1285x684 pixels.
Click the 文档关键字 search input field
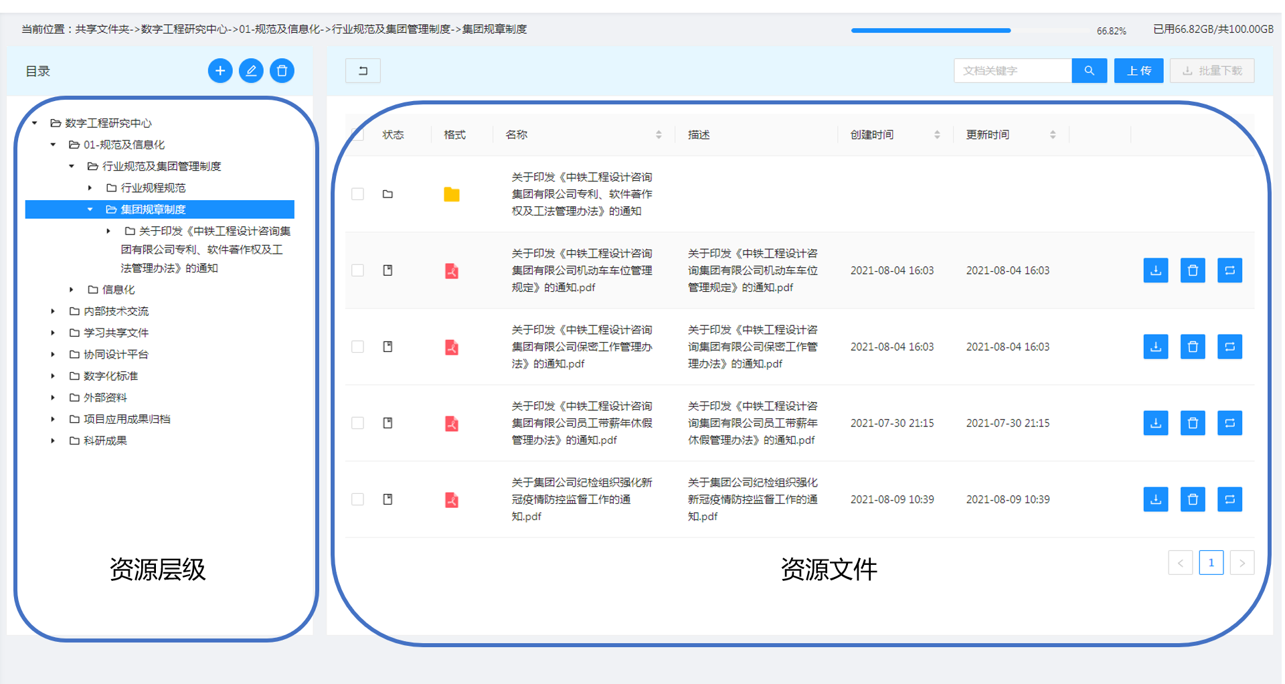(1012, 70)
